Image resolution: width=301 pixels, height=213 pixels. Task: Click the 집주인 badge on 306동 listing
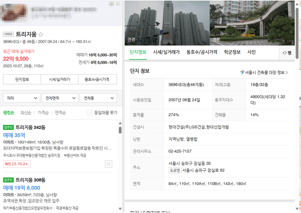coord(8,180)
